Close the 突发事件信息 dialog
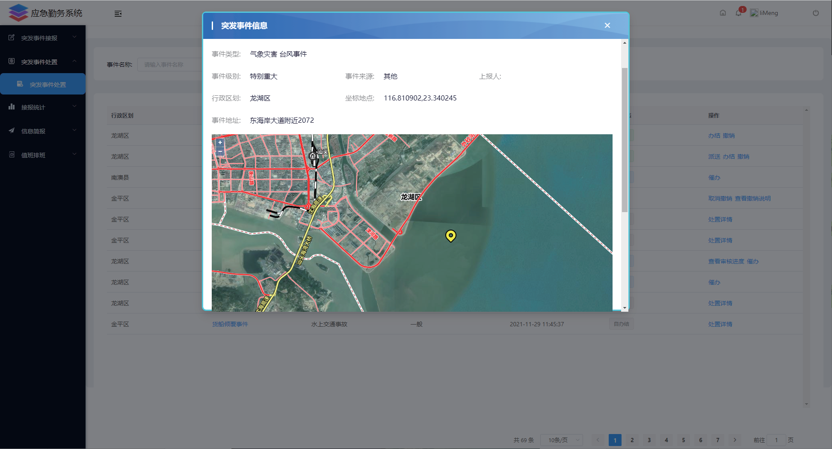This screenshot has height=449, width=832. click(607, 26)
